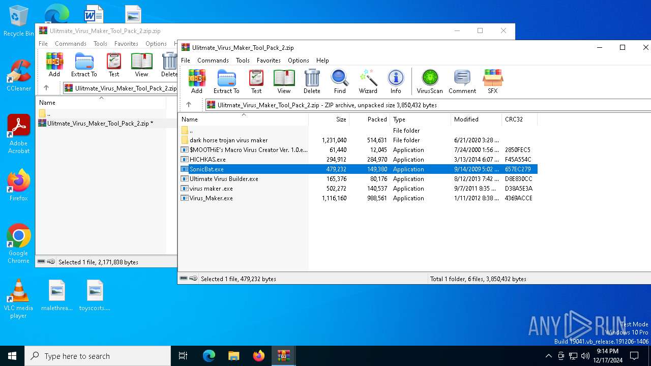The image size is (651, 366).
Task: Select $MOOTHiE's Macro Virus Creator file
Action: (358, 149)
